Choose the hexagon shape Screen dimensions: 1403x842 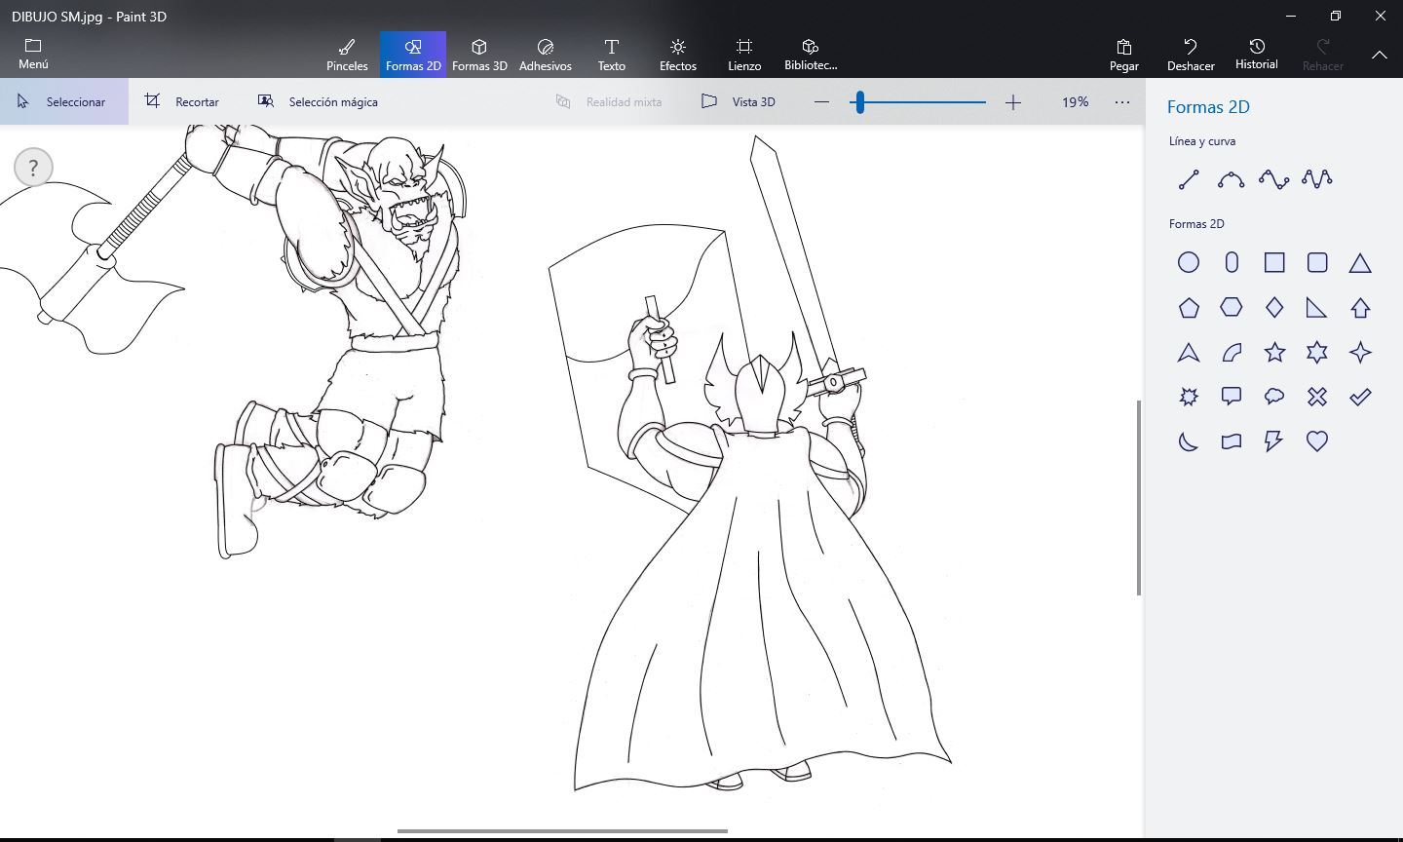tap(1232, 307)
